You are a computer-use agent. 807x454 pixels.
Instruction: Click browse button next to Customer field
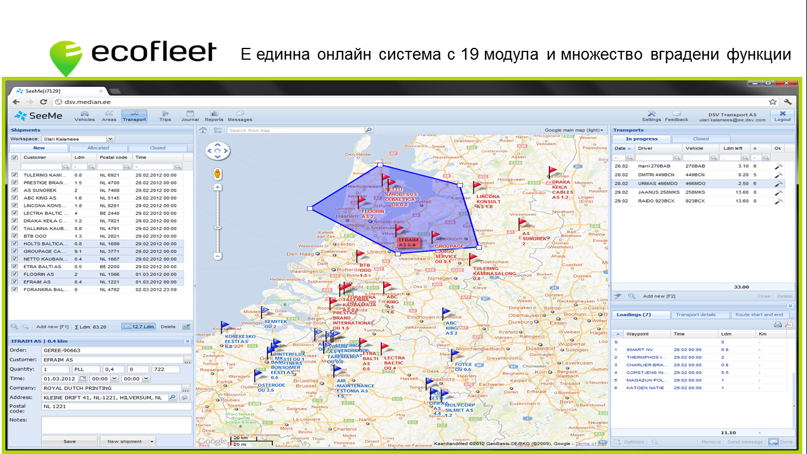187,360
